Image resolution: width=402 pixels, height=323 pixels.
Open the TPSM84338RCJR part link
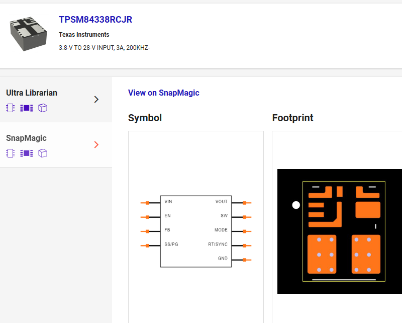click(95, 20)
